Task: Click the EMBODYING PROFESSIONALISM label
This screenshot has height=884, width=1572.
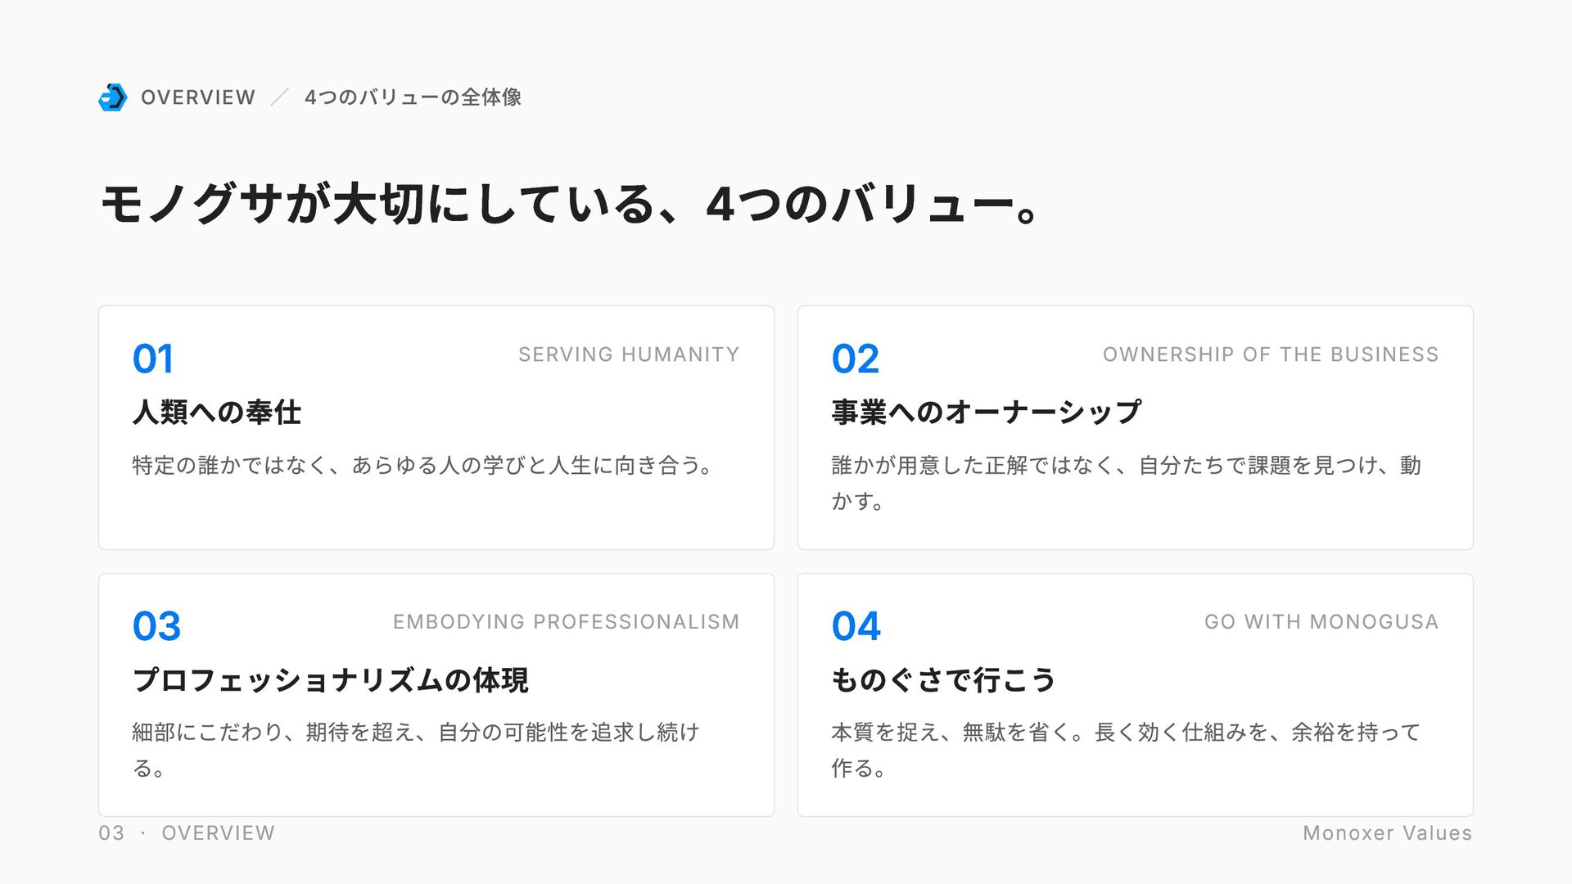Action: (x=566, y=622)
